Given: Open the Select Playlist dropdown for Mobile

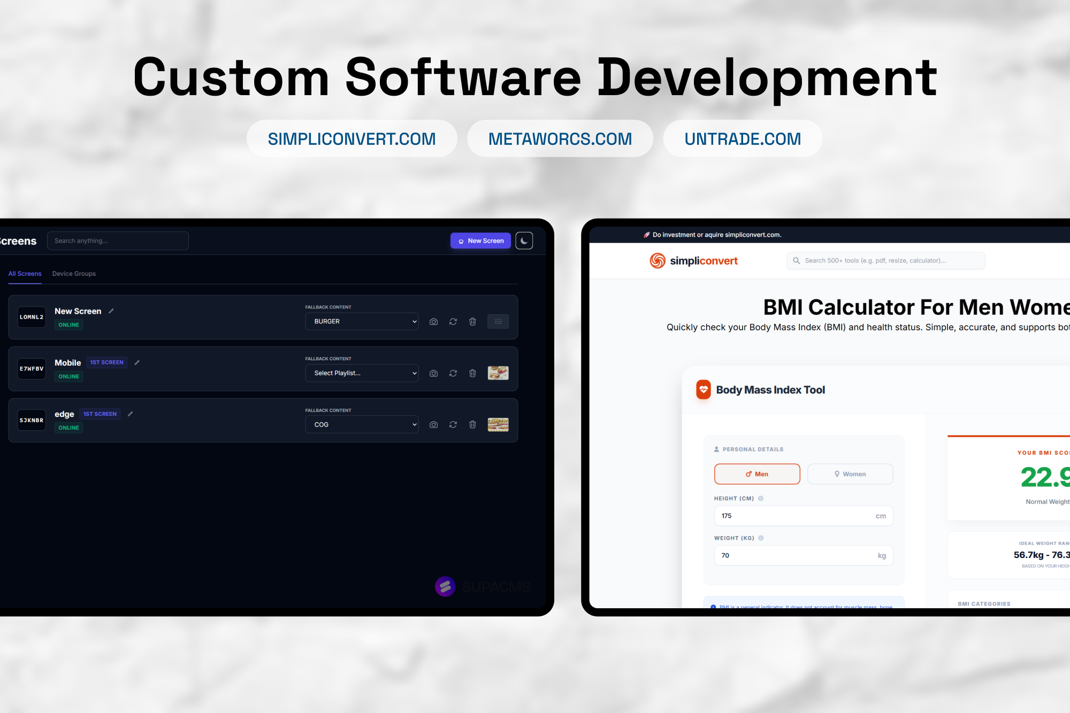Looking at the screenshot, I should [362, 373].
